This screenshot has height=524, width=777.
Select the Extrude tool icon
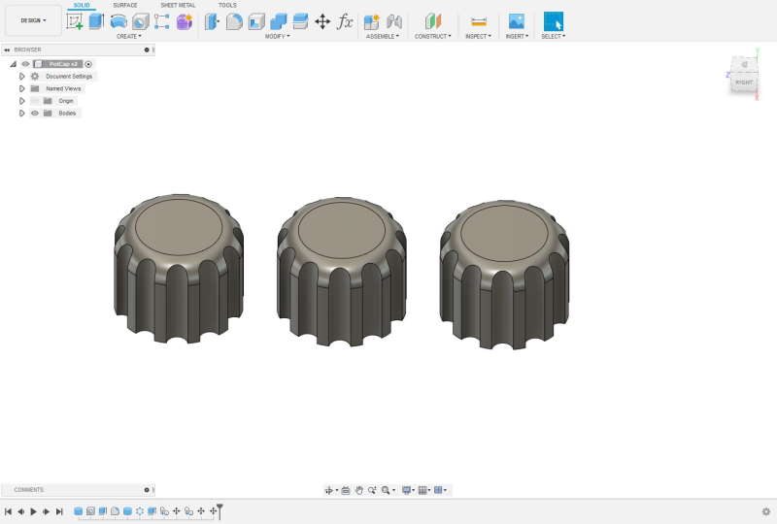click(x=96, y=21)
